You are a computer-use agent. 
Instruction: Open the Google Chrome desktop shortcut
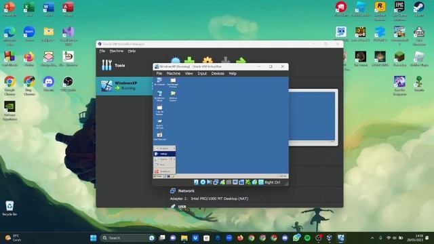[9, 86]
